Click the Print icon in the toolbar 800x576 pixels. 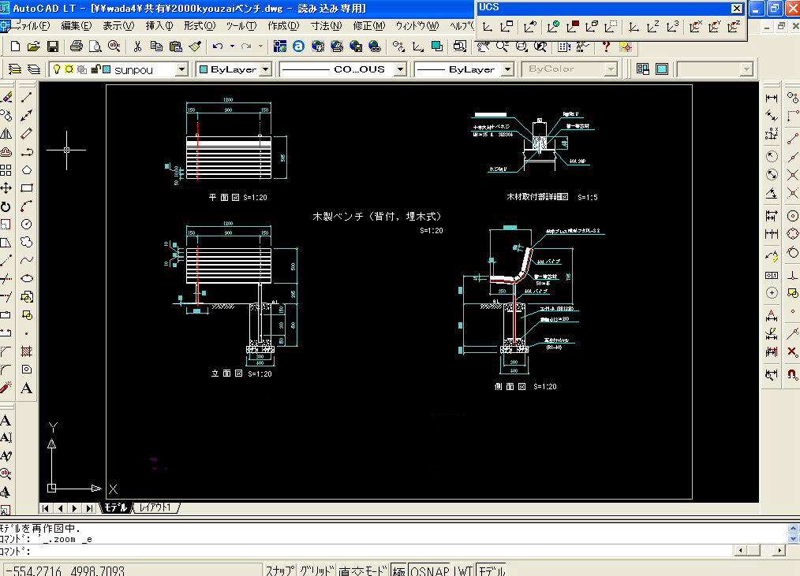(77, 47)
